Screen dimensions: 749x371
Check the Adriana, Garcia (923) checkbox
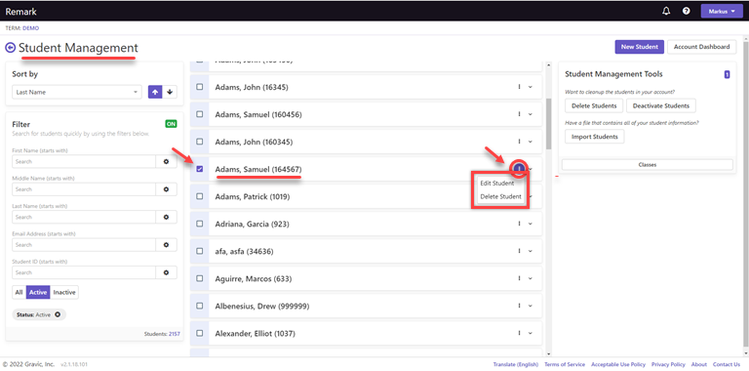pos(200,224)
